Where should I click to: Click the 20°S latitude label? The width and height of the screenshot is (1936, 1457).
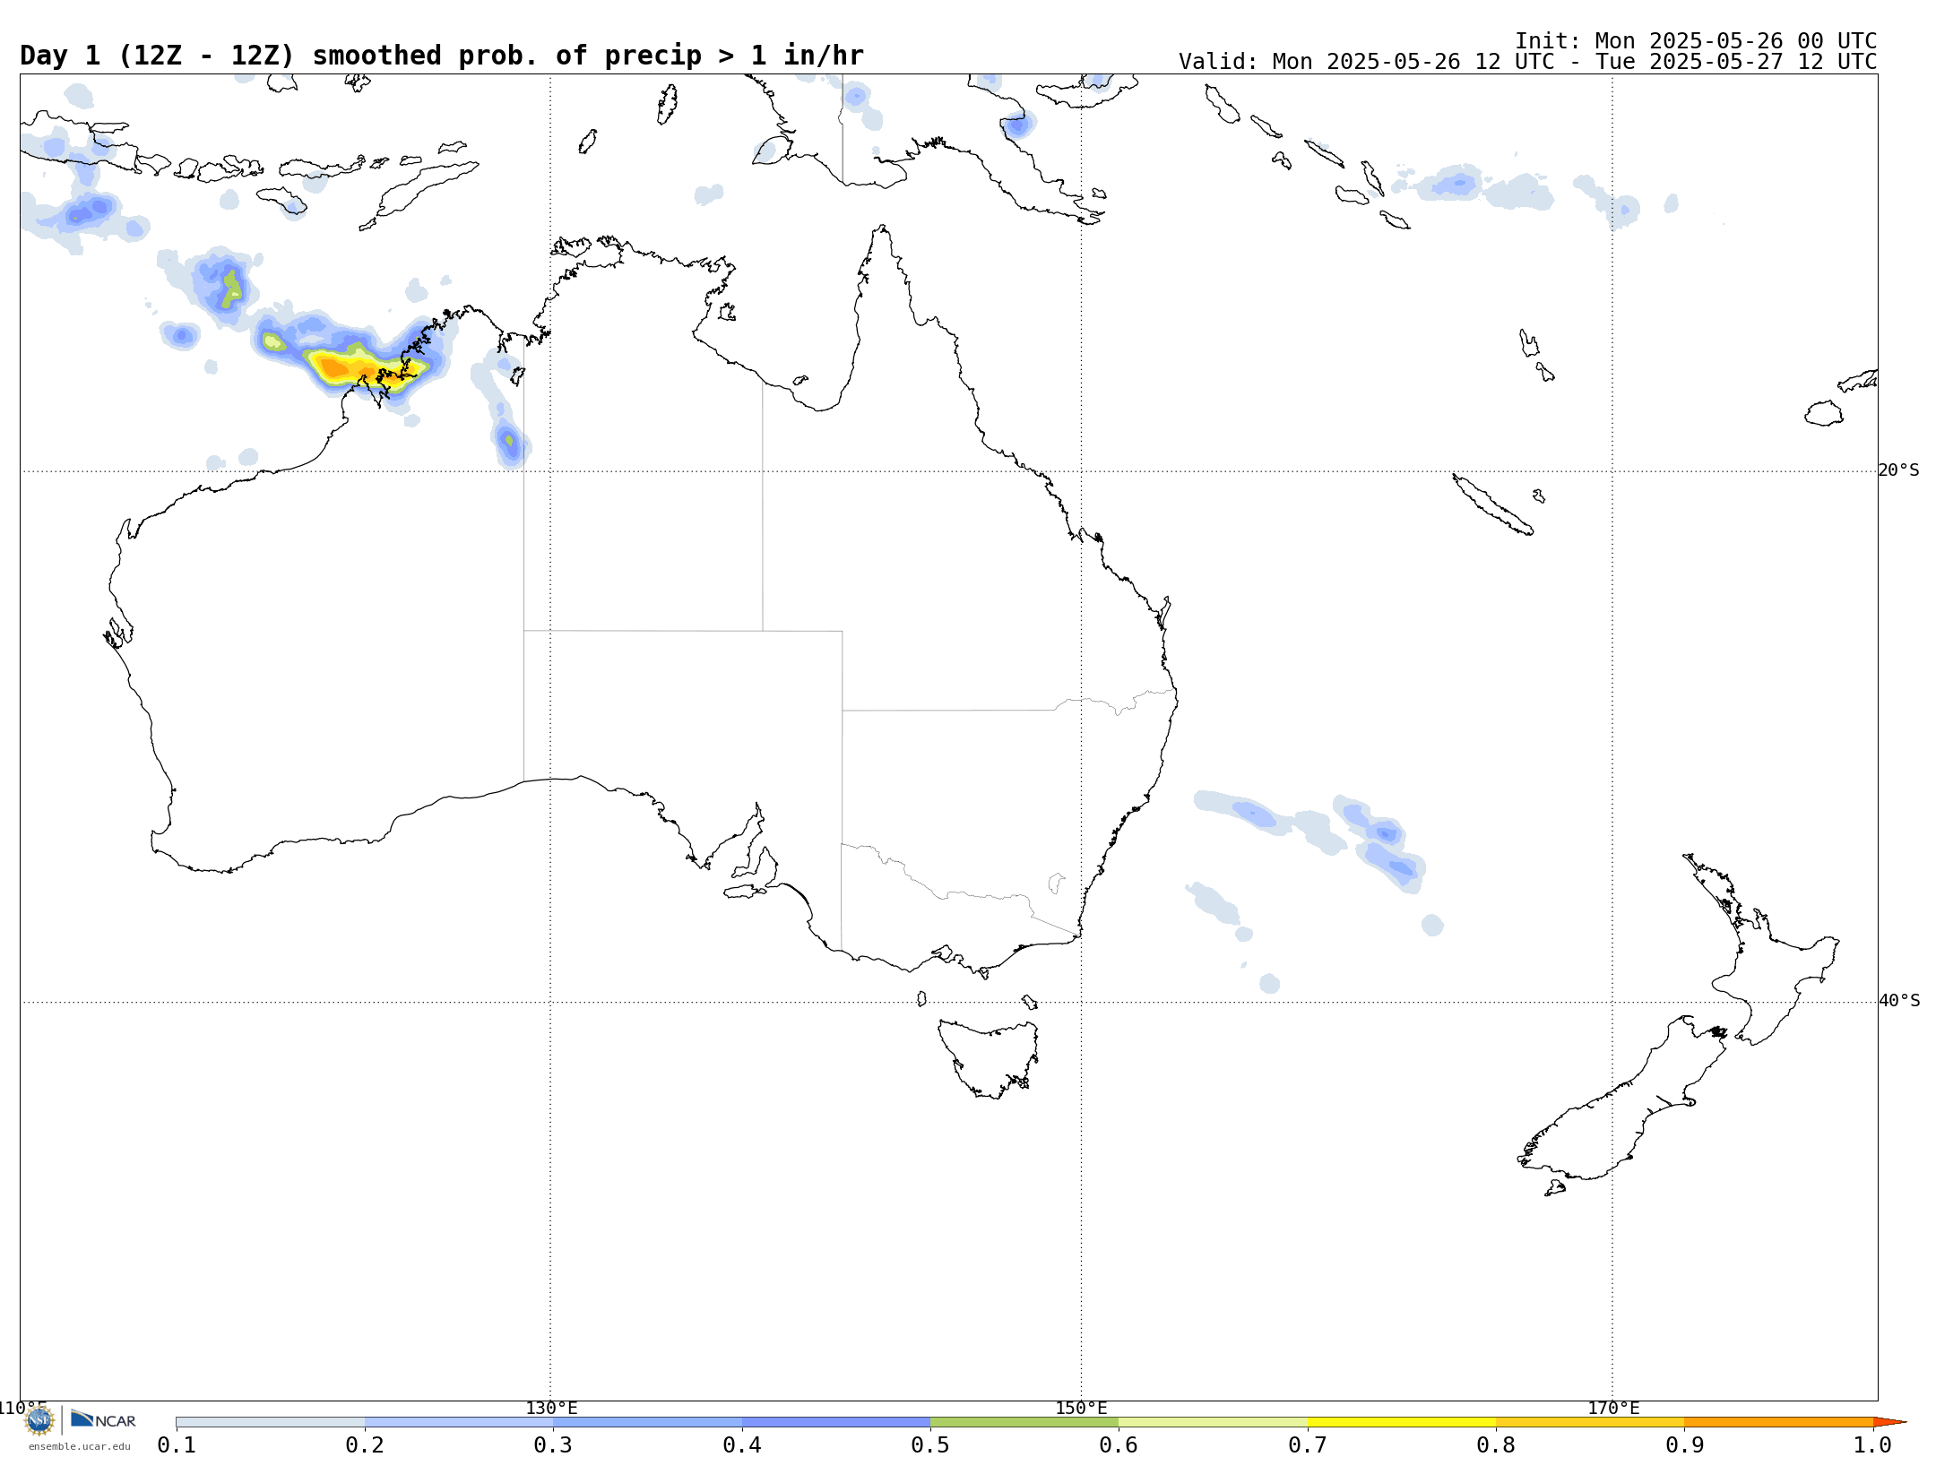tap(1898, 470)
